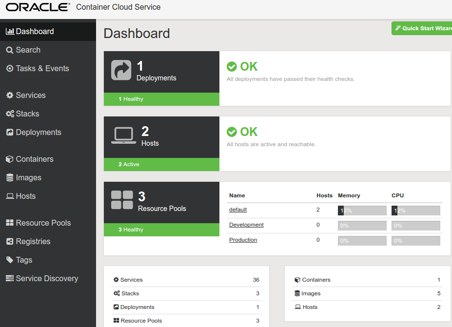Open Services in the sidebar menu
The width and height of the screenshot is (452, 327).
pyautogui.click(x=48, y=96)
